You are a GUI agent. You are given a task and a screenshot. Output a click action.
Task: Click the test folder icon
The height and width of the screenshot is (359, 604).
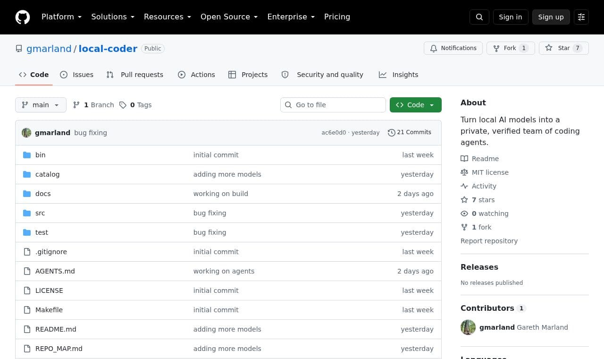pos(27,232)
